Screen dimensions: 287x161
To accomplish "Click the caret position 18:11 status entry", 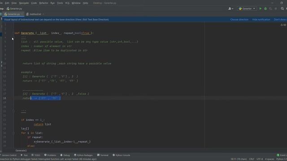I will point(239,159).
